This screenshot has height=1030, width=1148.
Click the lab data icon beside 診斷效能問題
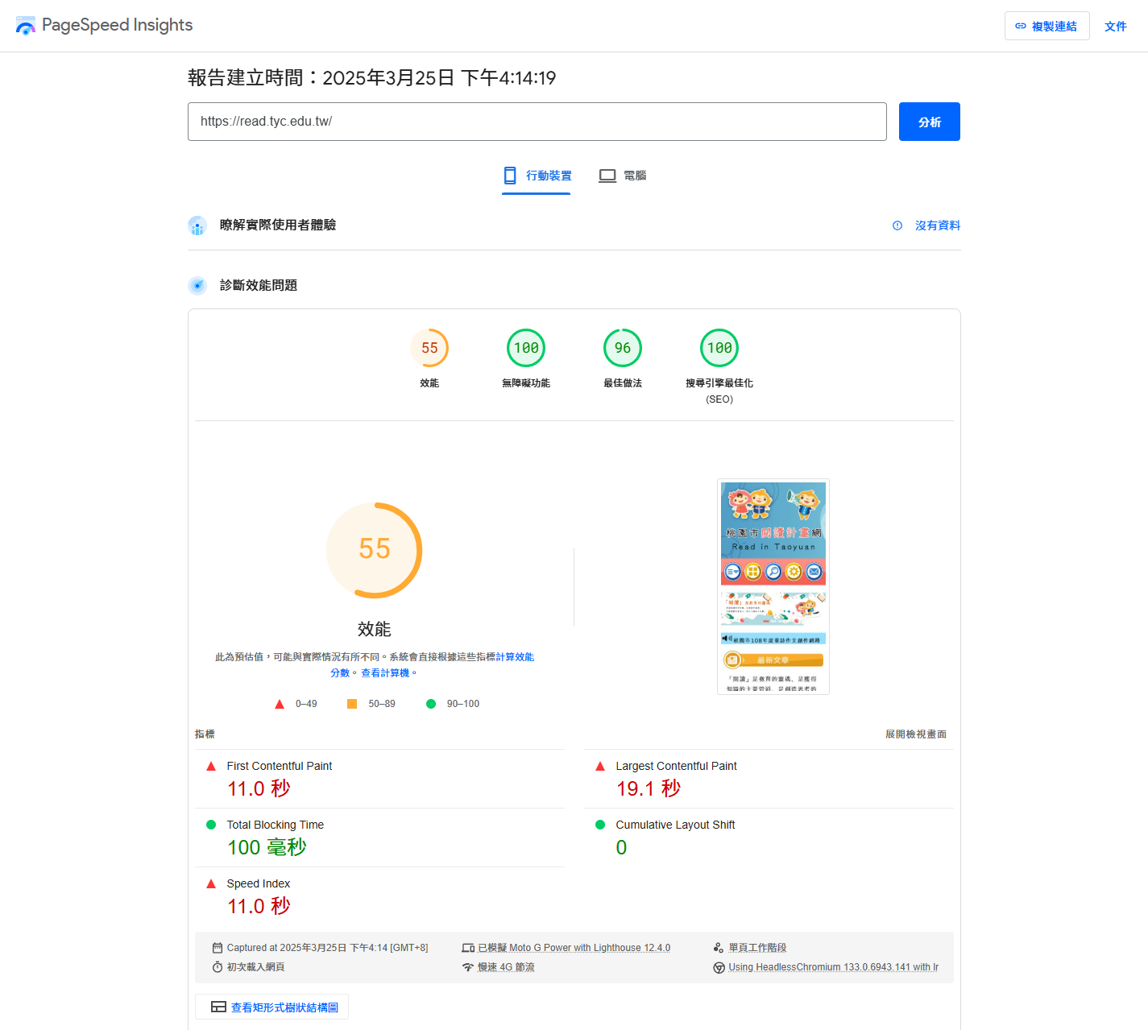point(197,285)
